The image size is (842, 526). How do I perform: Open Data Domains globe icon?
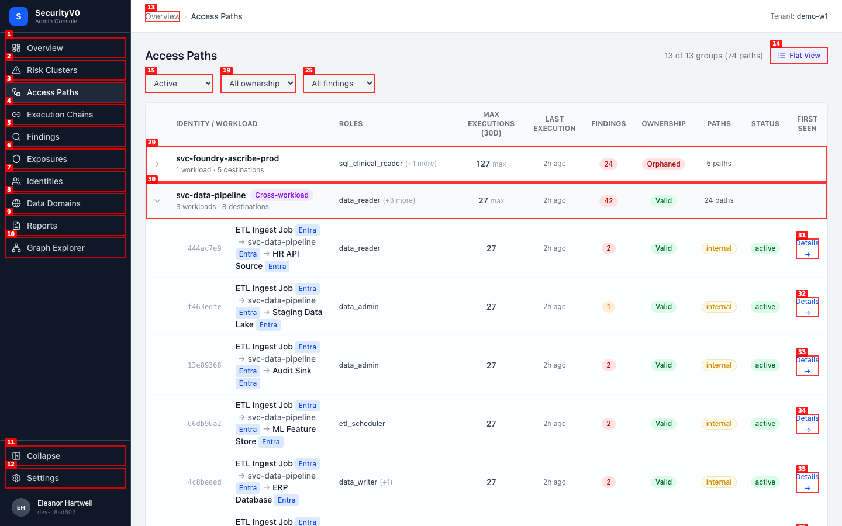point(16,203)
